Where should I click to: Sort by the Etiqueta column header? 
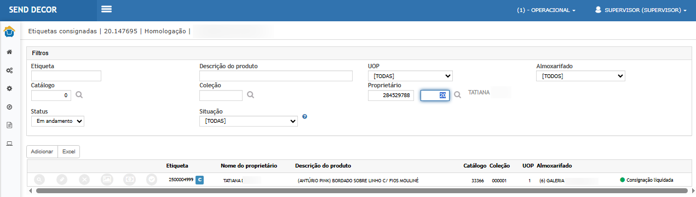click(x=177, y=165)
